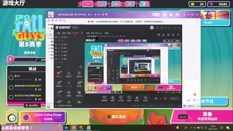233x131 pixels.
Task: Switch to the 场景2 tab
Action: coord(64,33)
